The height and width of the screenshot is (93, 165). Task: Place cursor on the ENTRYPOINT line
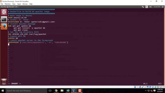[x=38, y=42]
